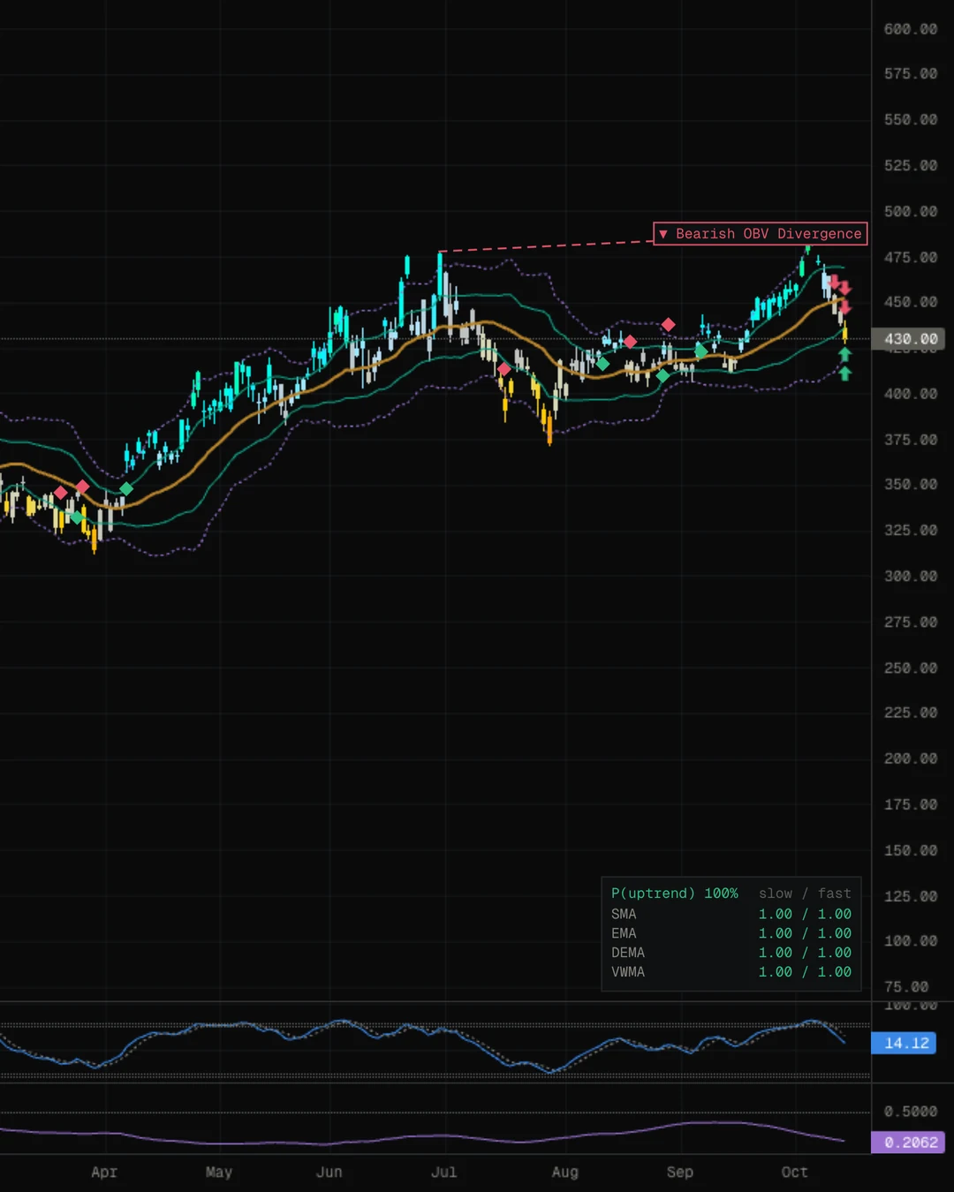Click the 0.2062 indicator value tag
This screenshot has height=1192, width=954.
coord(909,1143)
